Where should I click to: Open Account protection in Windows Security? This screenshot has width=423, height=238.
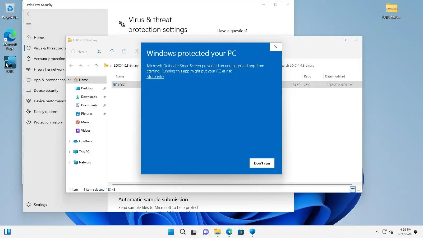click(x=45, y=59)
